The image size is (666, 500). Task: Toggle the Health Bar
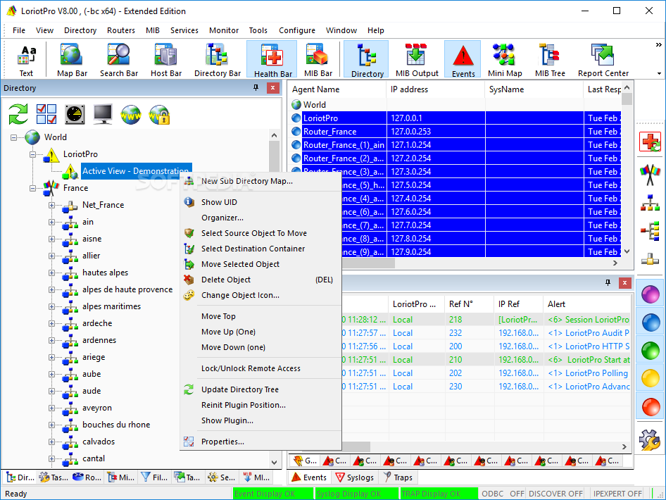pos(272,61)
